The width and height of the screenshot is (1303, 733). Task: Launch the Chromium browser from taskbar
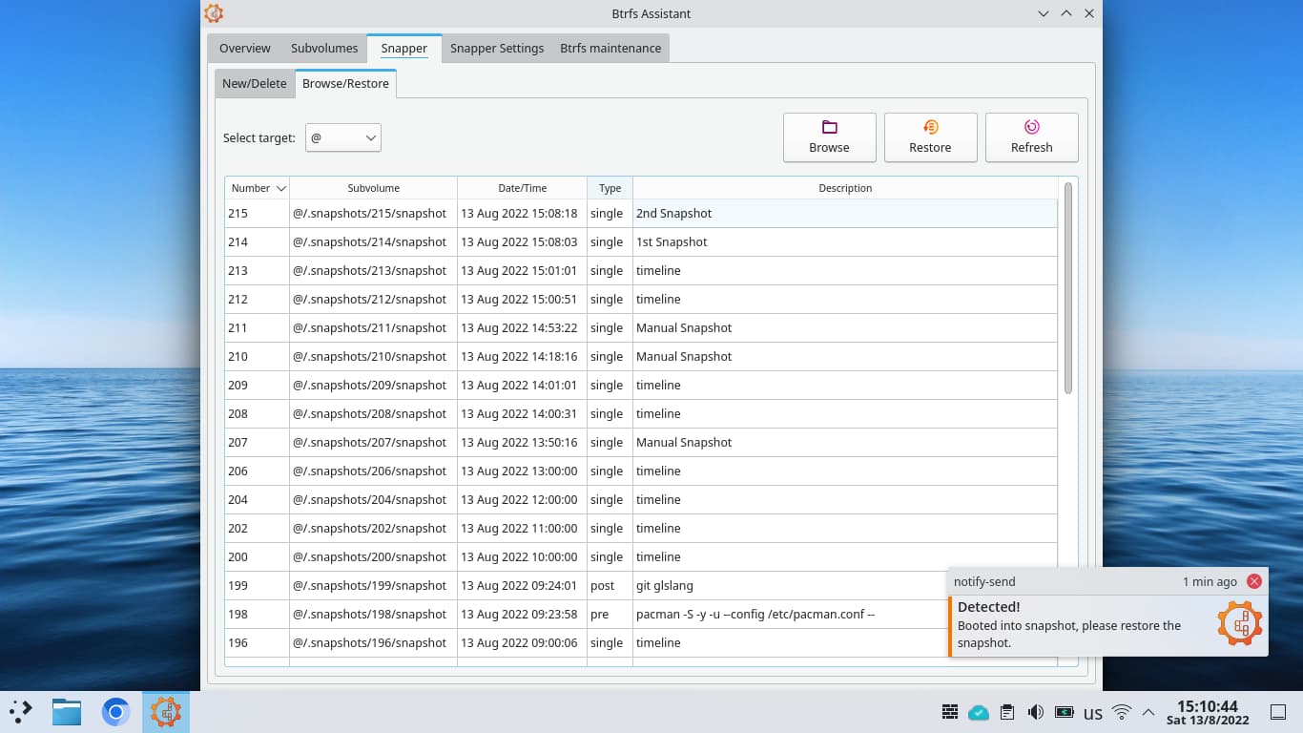click(115, 711)
